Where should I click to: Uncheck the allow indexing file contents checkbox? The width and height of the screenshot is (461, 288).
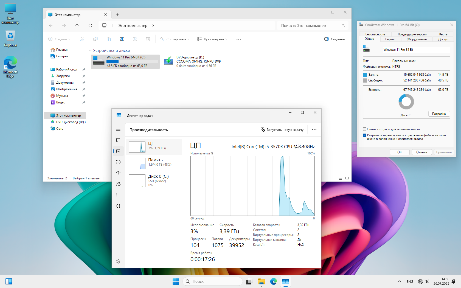pyautogui.click(x=364, y=135)
